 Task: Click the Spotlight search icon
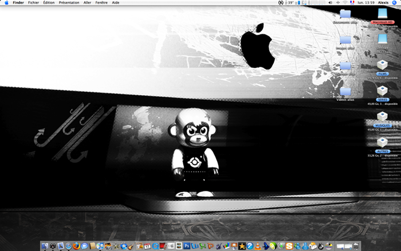click(394, 3)
